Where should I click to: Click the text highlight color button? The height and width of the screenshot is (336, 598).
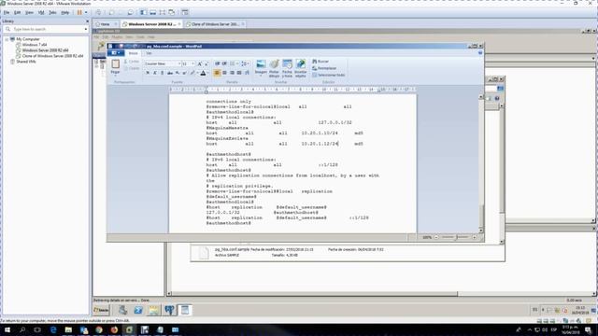(192, 73)
